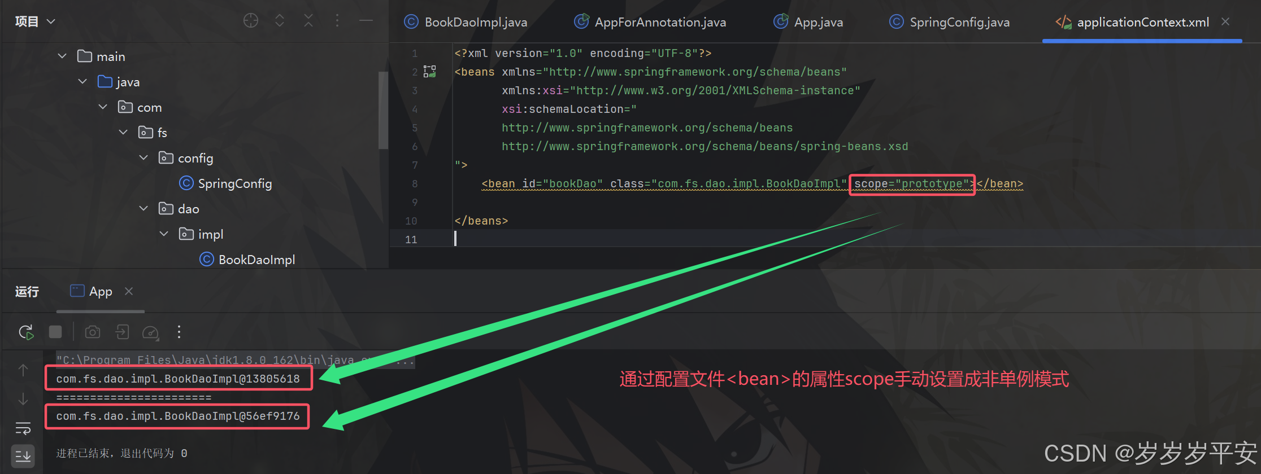Image resolution: width=1261 pixels, height=474 pixels.
Task: Click the restore layout icon
Action: [122, 332]
